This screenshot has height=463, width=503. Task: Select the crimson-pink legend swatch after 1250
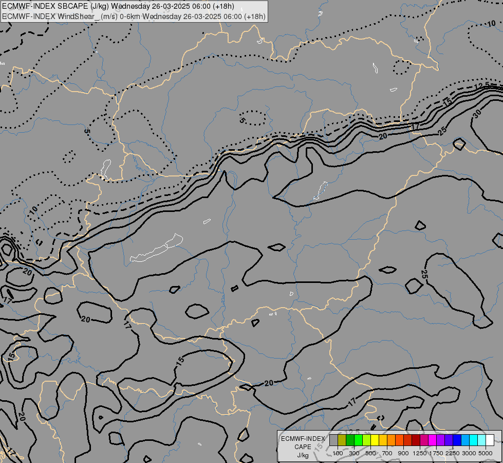(424, 440)
